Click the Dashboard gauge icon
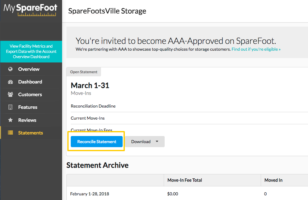The image size is (308, 200). click(11, 82)
